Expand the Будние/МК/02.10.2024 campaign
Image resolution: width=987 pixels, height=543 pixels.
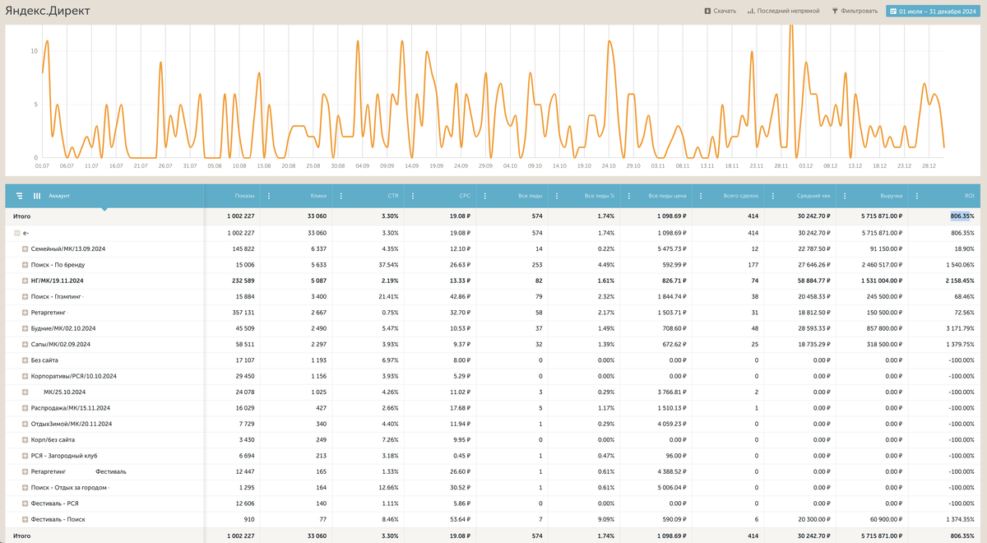pos(25,328)
